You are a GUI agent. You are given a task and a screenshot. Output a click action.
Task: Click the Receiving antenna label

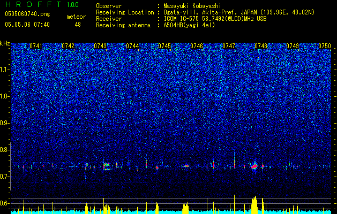coord(123,25)
